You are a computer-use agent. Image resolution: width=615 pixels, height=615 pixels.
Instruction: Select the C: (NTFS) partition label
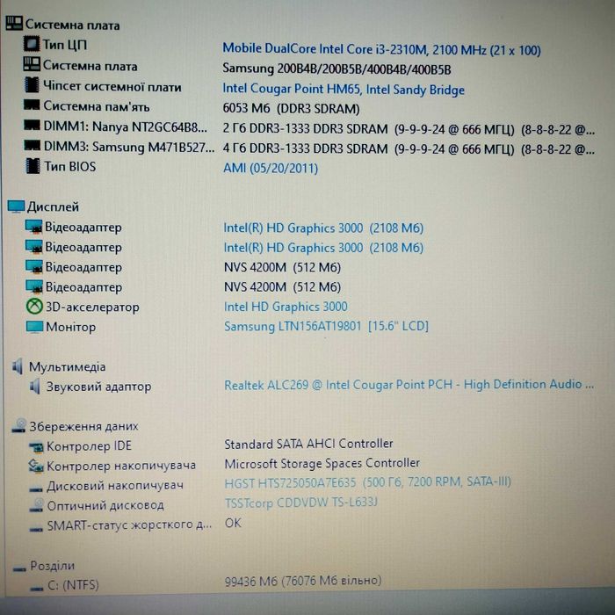[x=73, y=585]
